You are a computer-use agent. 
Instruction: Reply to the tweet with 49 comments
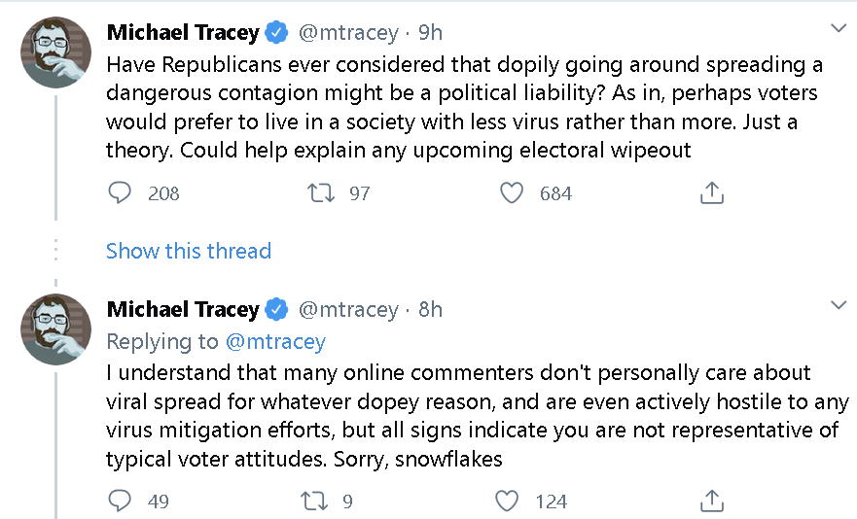tap(120, 501)
